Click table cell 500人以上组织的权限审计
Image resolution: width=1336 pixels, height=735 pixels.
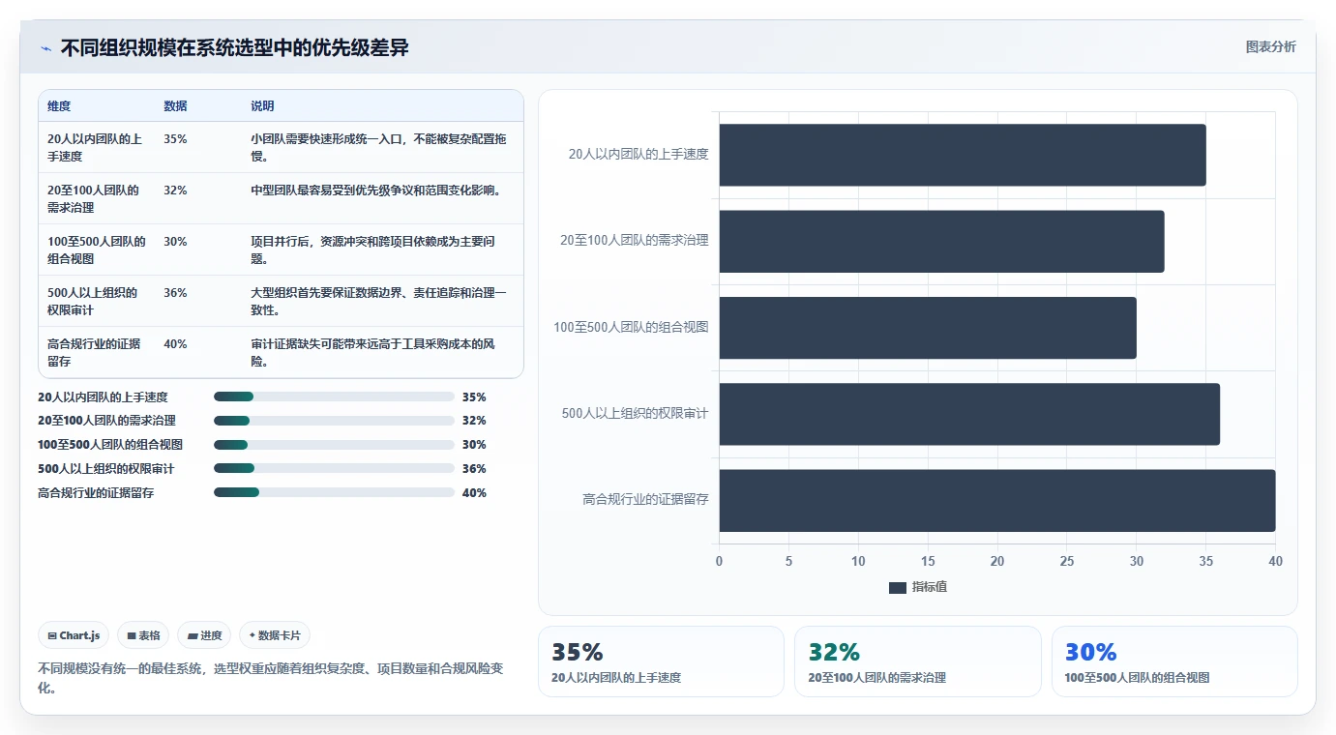[97, 301]
